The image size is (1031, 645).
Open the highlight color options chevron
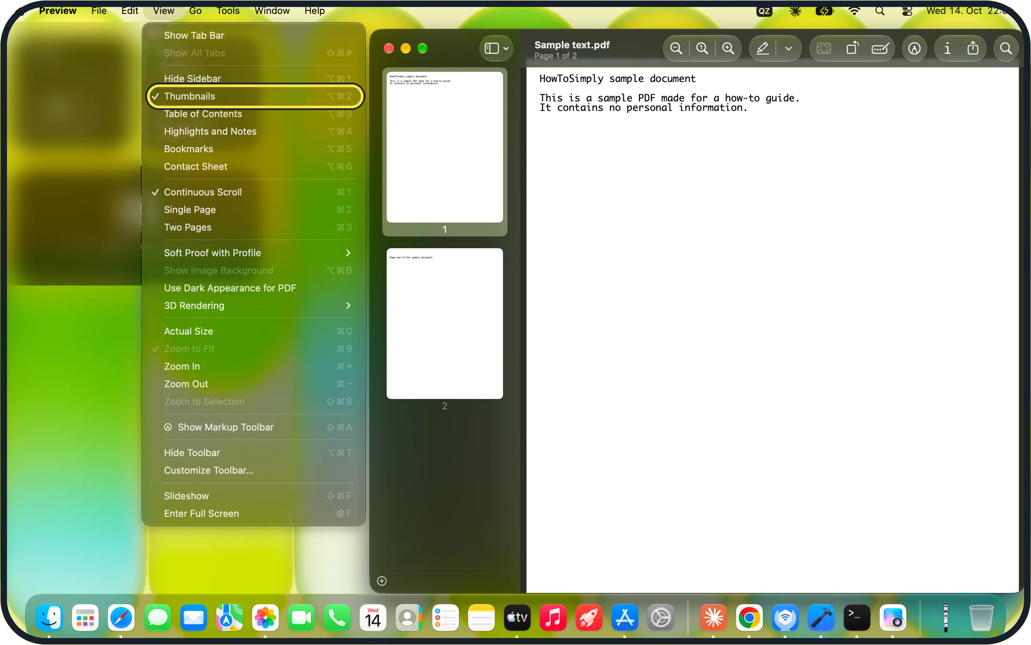(x=789, y=49)
